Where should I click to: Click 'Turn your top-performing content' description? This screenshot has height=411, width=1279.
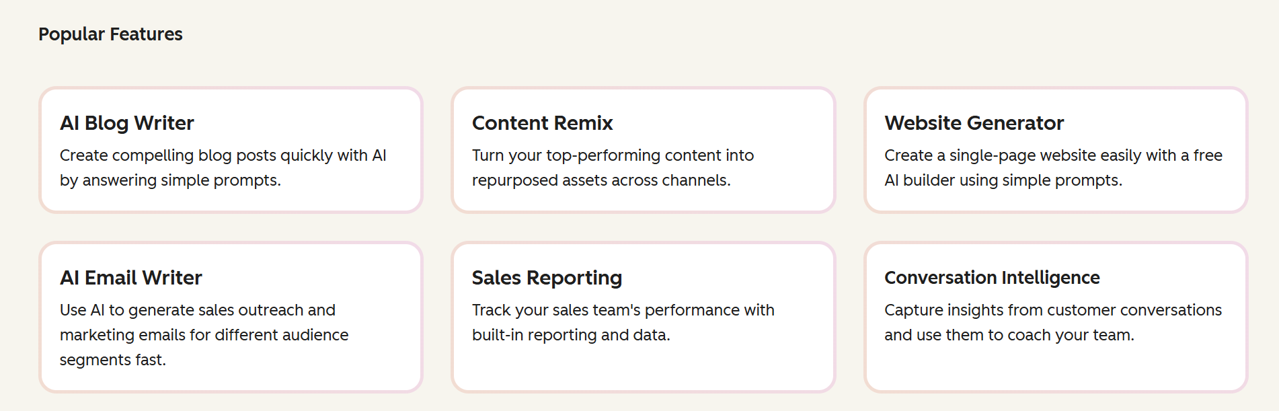tap(613, 167)
